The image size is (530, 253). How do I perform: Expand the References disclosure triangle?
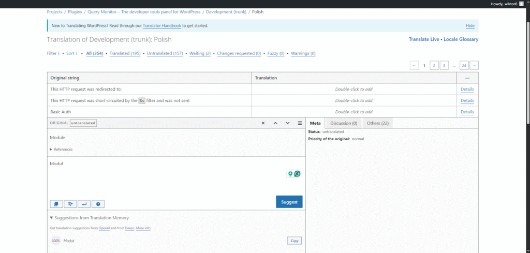pos(51,150)
